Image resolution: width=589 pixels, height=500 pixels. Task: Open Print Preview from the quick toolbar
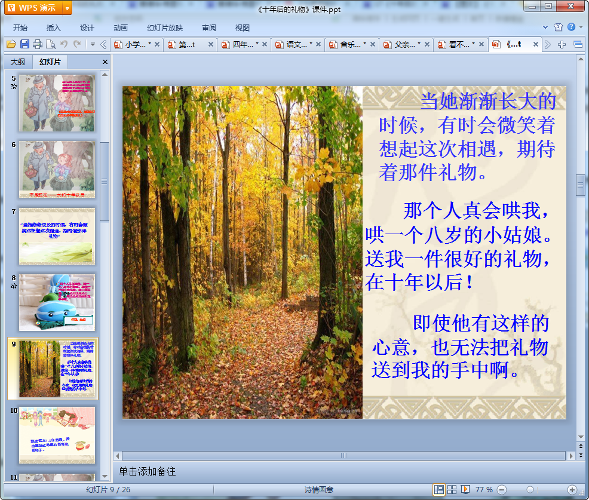51,44
